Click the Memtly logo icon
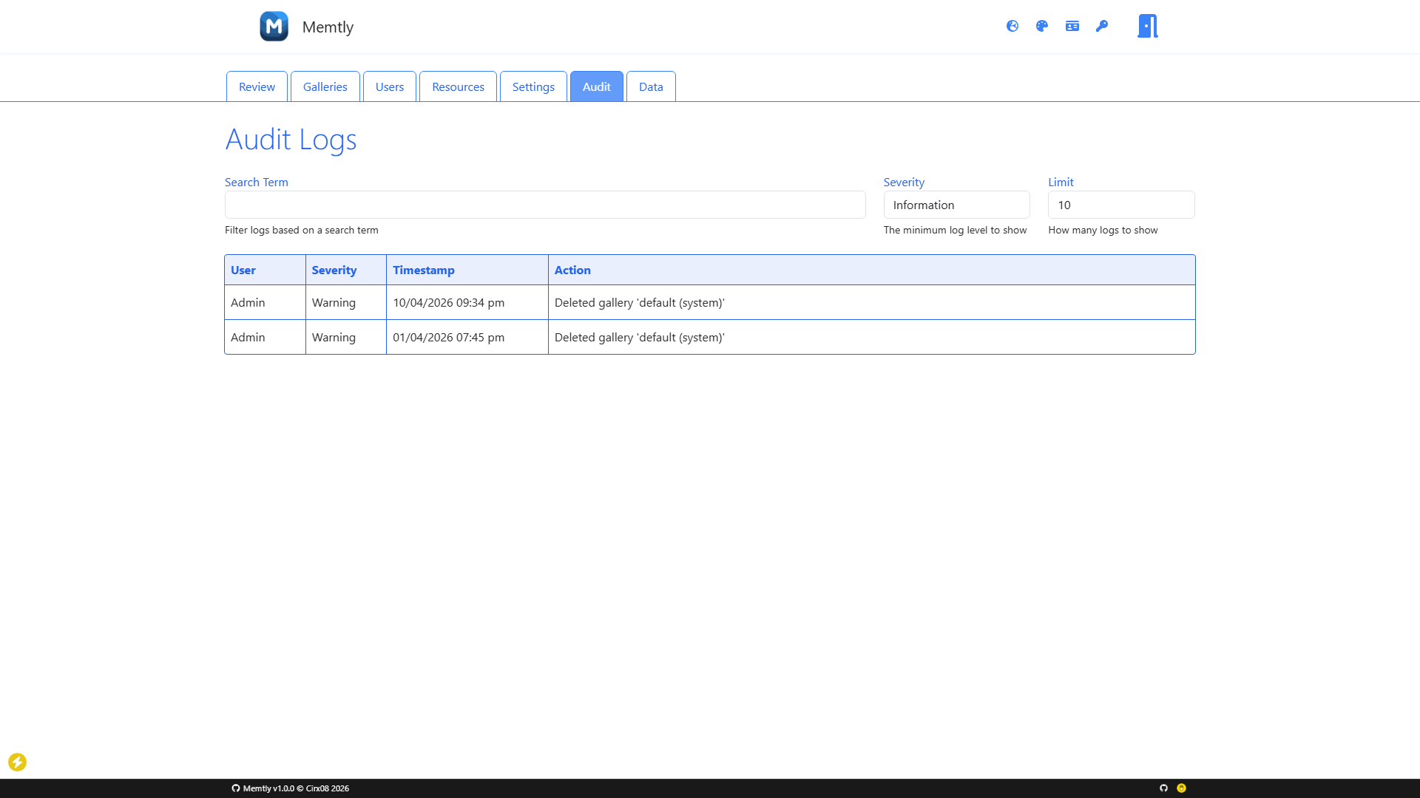The width and height of the screenshot is (1420, 798). [x=274, y=27]
